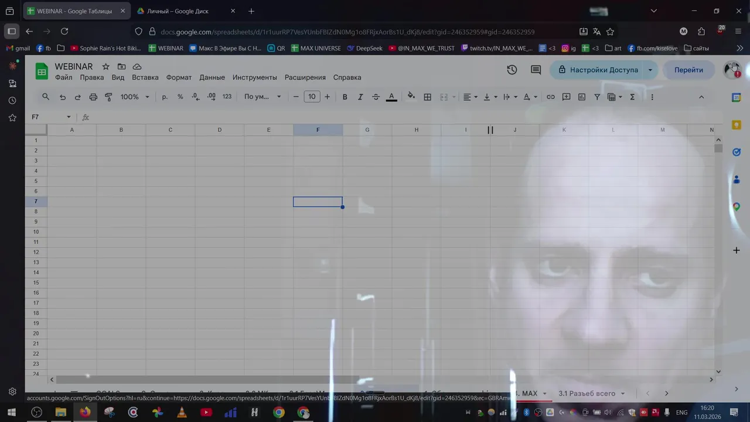Show all comments panel

click(536, 70)
